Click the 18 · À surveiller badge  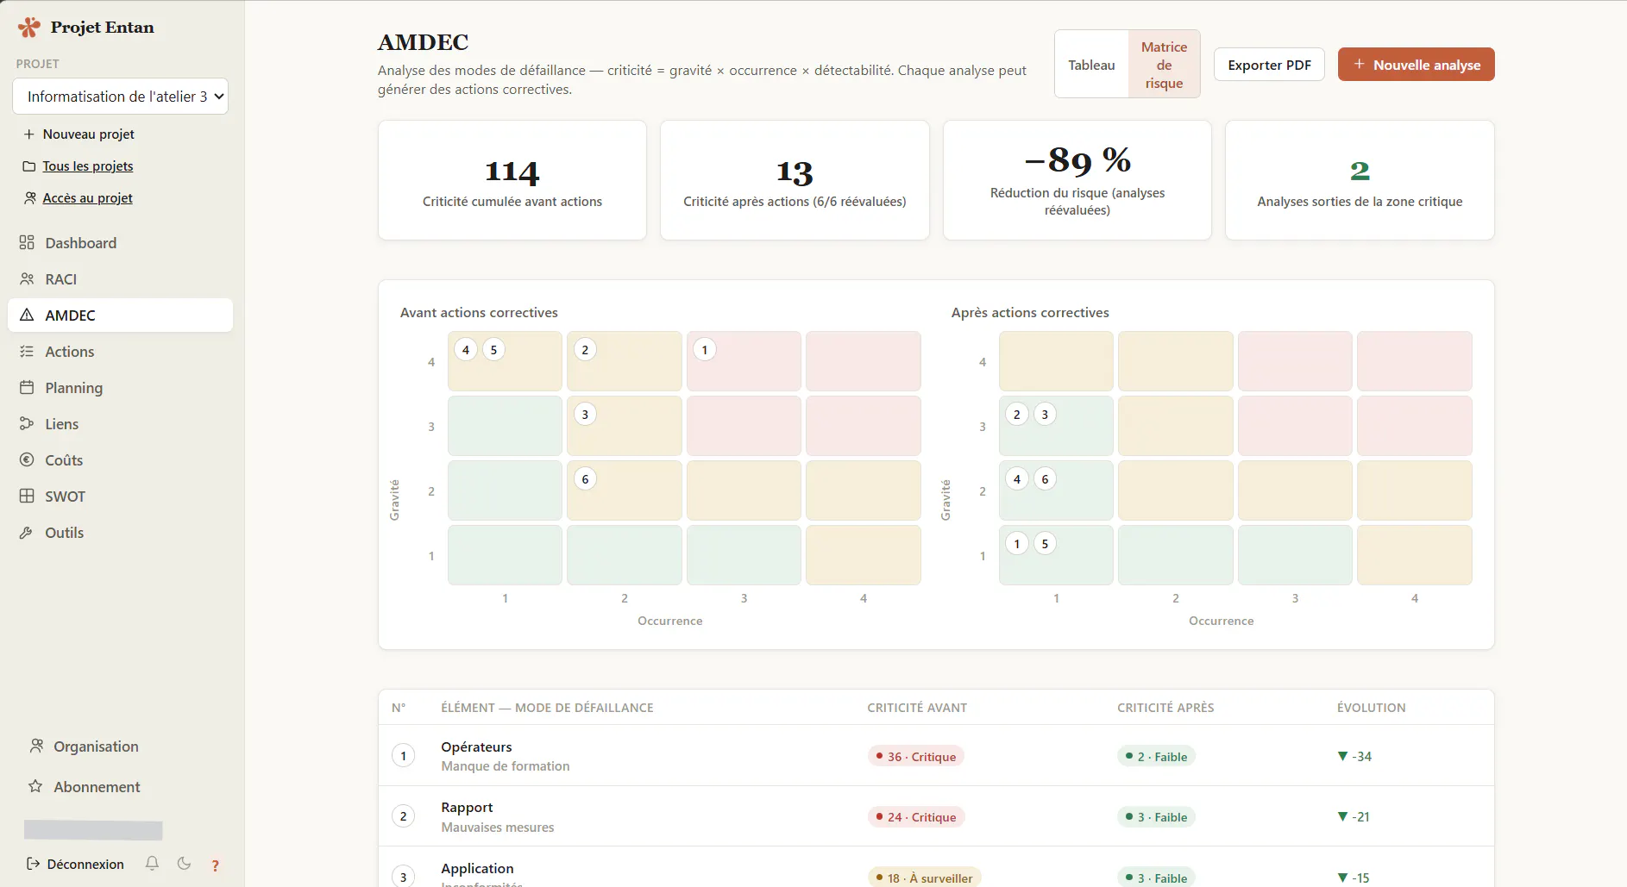pyautogui.click(x=924, y=878)
